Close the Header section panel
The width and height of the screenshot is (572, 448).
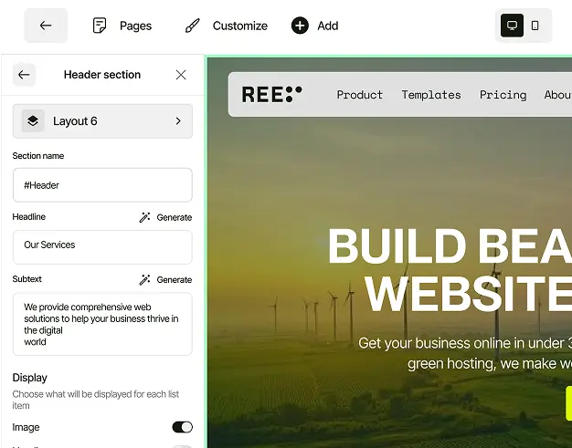tap(181, 75)
